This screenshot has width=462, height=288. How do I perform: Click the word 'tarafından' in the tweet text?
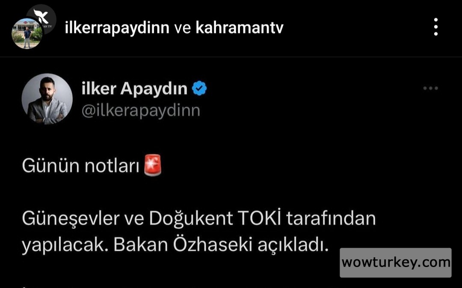pos(331,218)
